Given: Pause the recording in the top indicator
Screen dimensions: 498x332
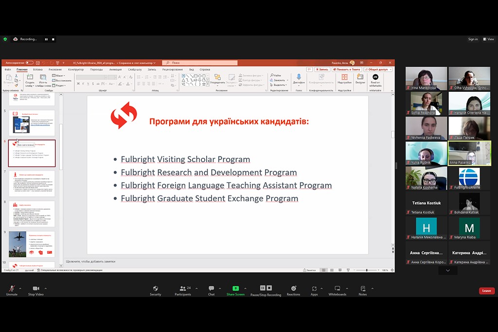Looking at the screenshot, I should [46, 39].
